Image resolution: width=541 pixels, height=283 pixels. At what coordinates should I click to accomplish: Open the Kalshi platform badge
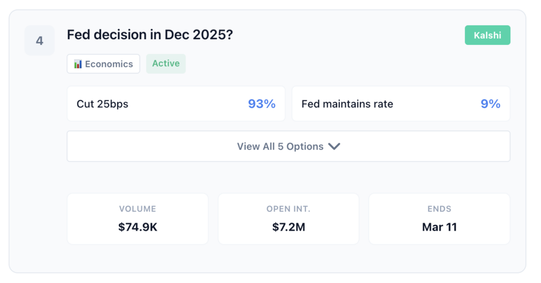point(487,35)
